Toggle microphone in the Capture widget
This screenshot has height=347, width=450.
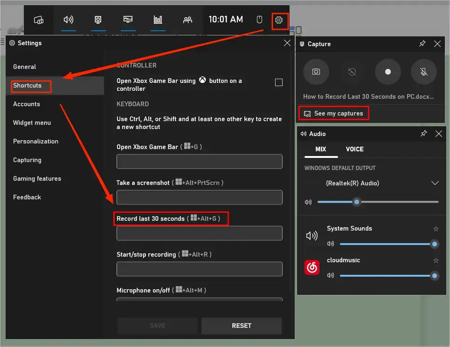click(x=423, y=72)
